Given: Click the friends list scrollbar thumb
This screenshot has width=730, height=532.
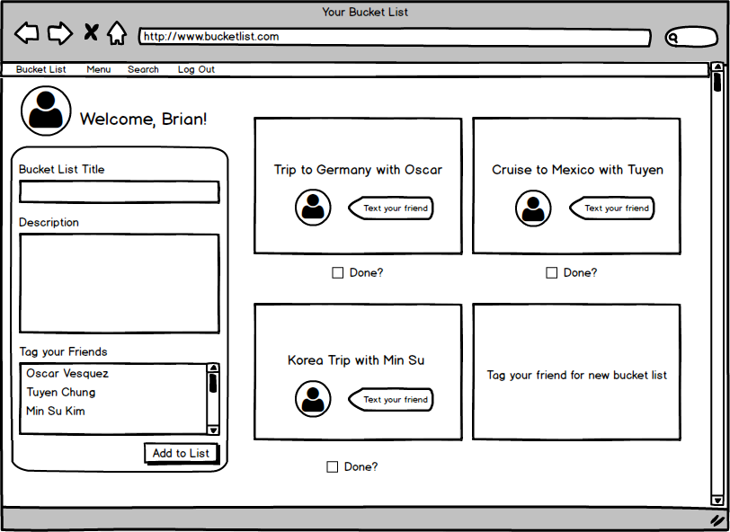Looking at the screenshot, I should [213, 383].
